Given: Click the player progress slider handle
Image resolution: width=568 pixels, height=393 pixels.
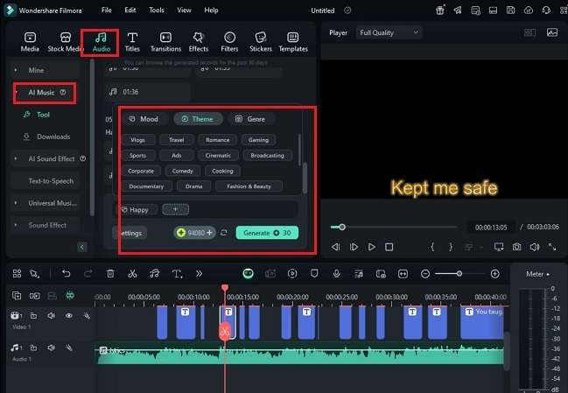Looking at the screenshot, I should [342, 227].
